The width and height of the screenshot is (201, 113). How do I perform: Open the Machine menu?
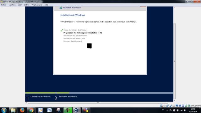(x=12, y=5)
